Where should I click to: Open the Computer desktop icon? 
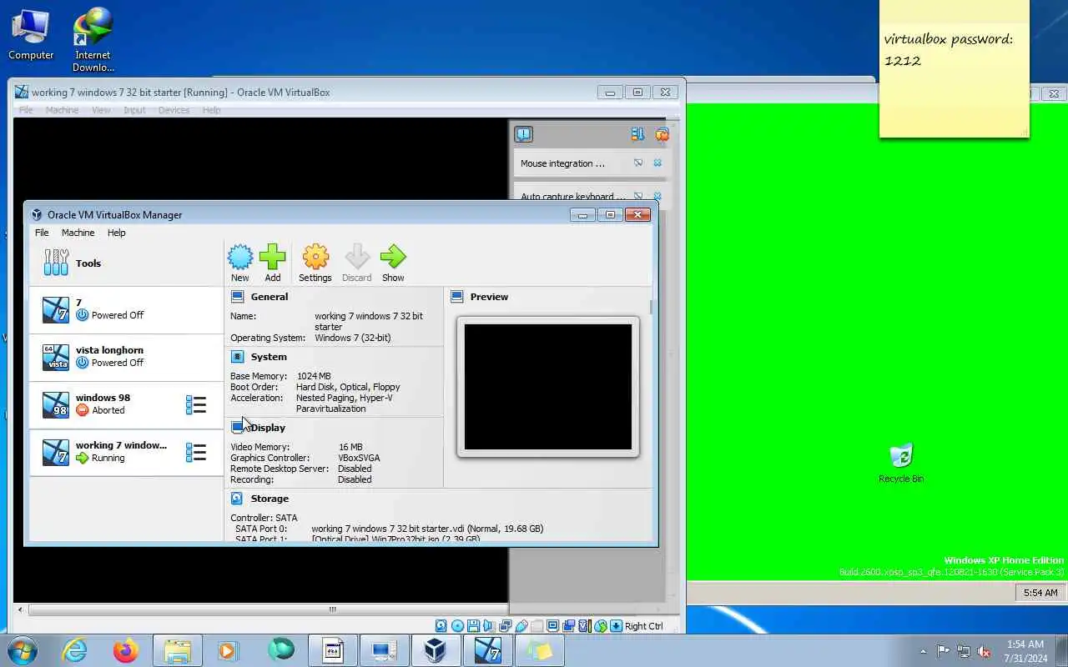point(31,35)
